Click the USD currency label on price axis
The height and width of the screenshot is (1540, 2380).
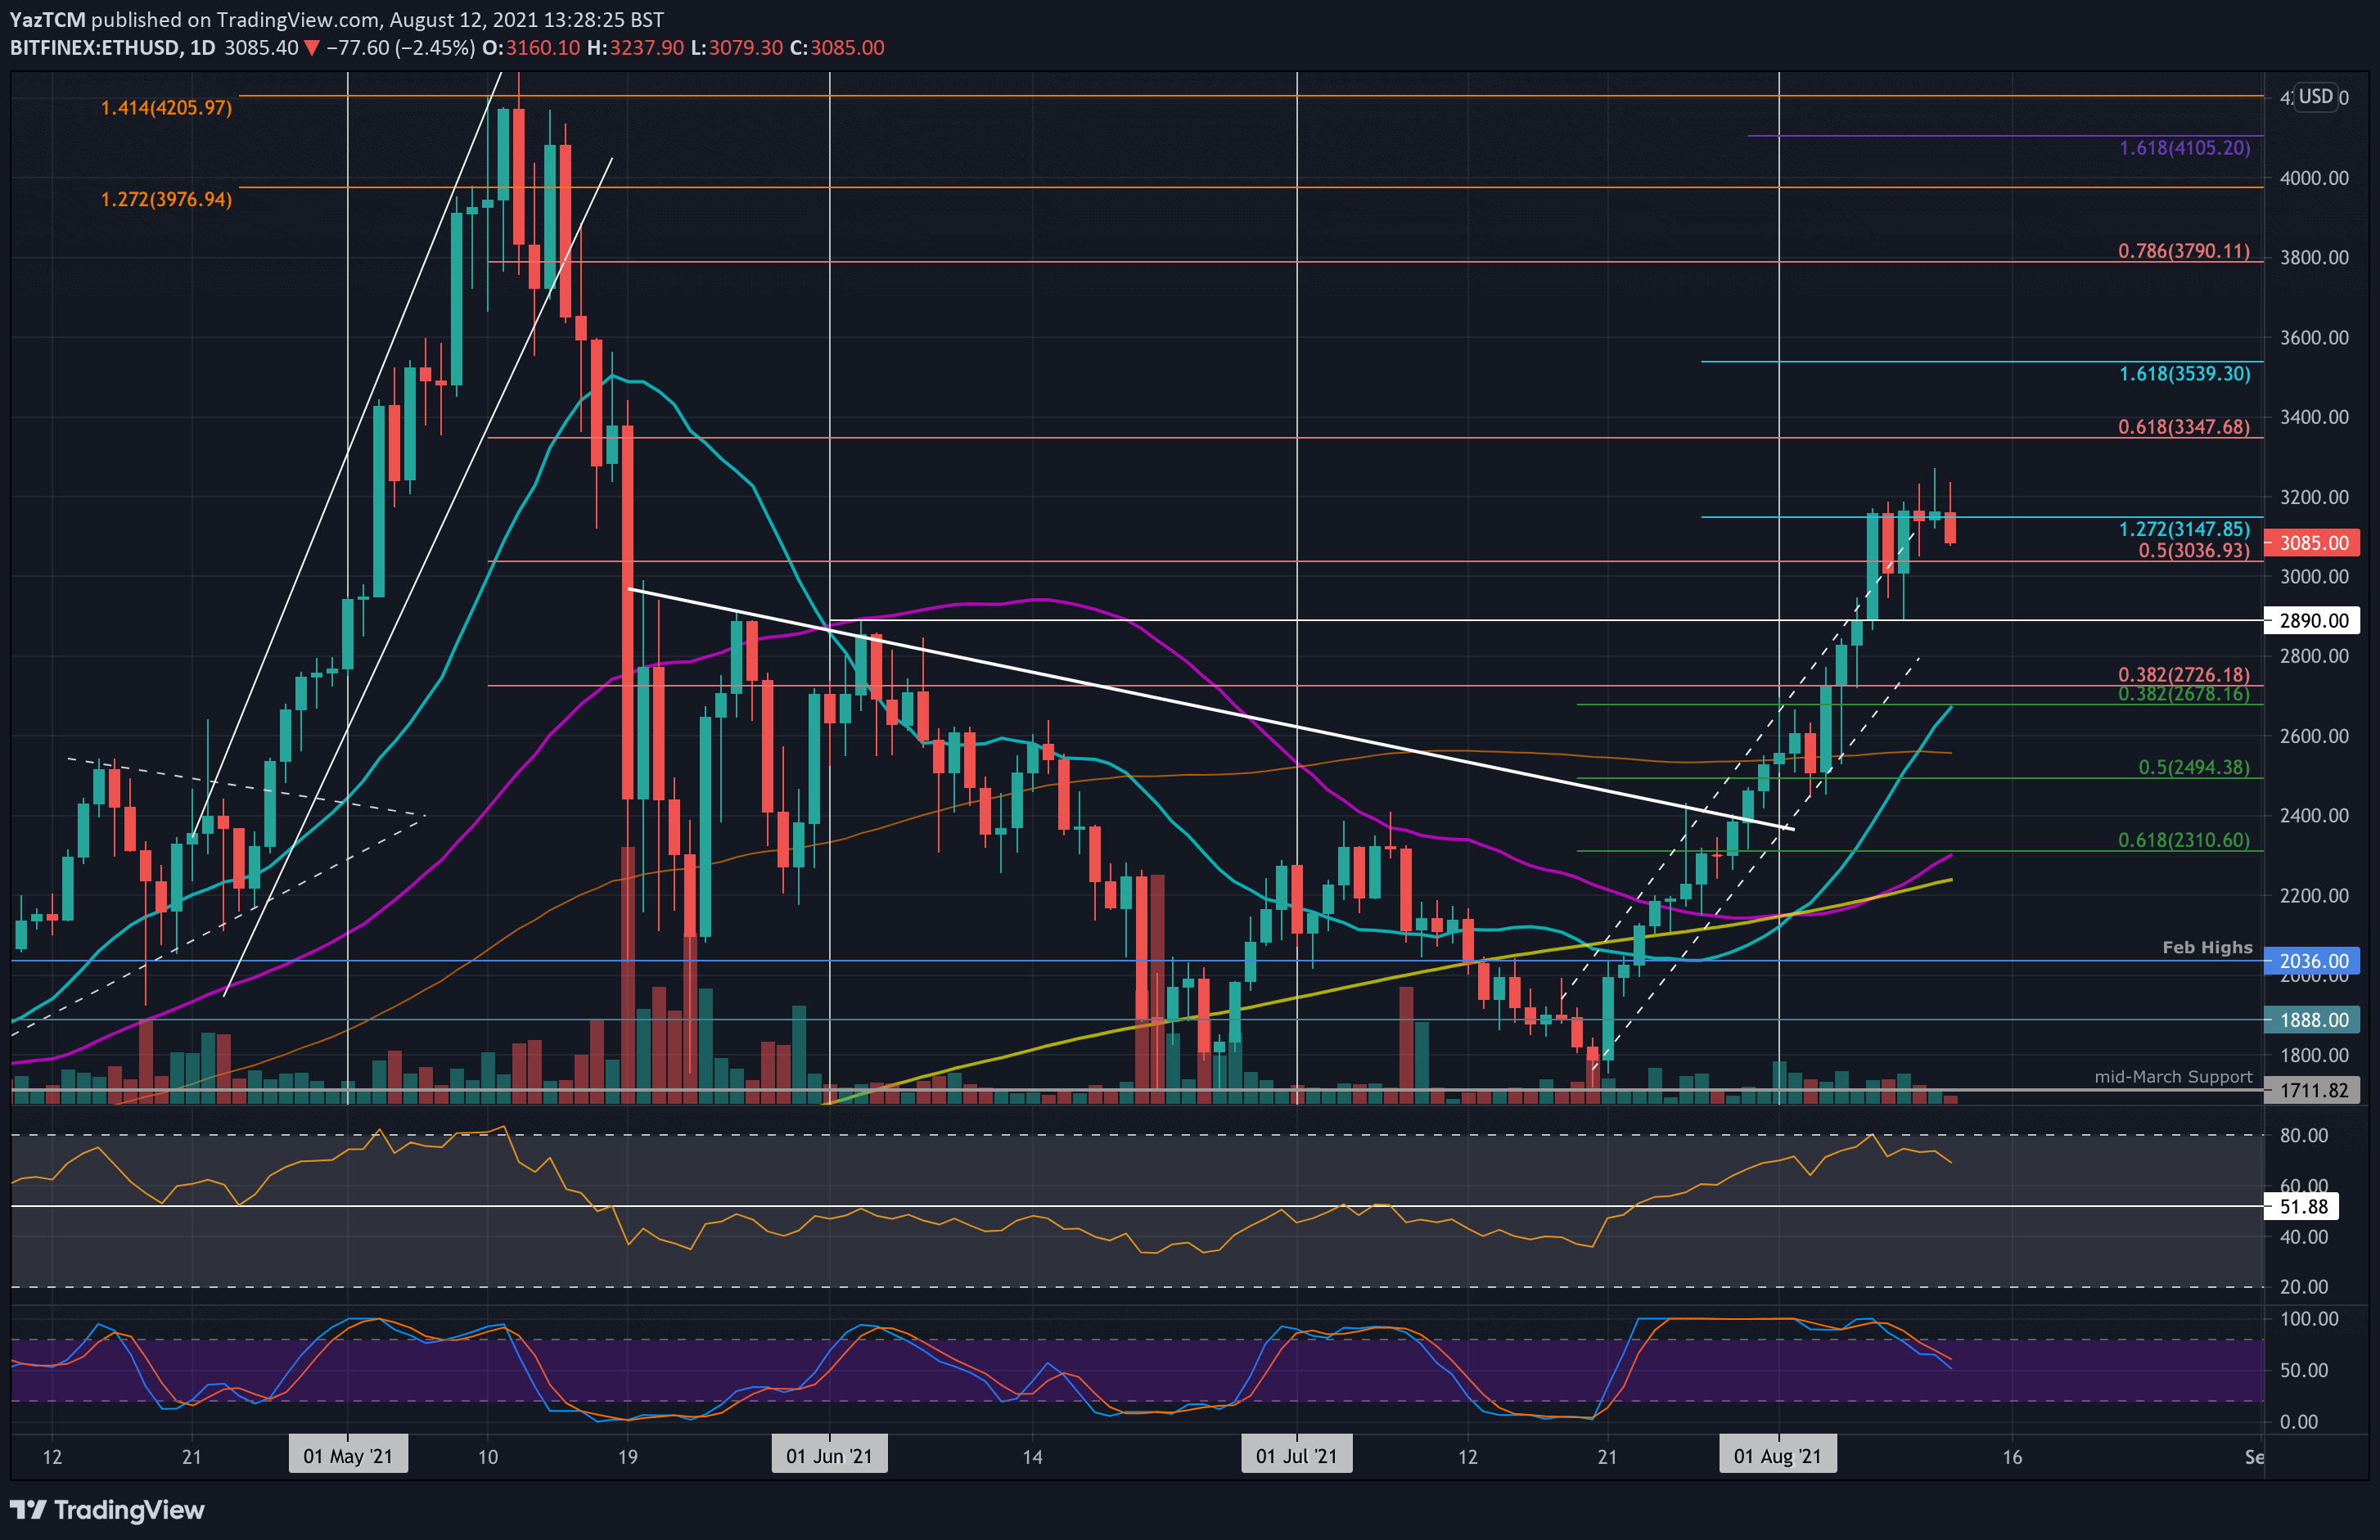point(2315,96)
